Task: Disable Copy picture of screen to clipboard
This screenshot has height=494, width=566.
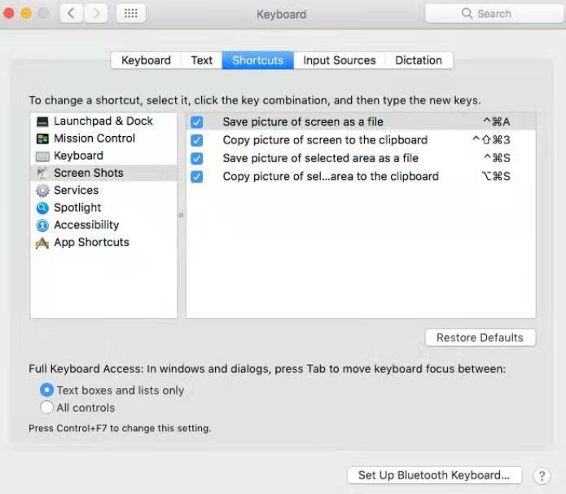Action: [x=196, y=140]
